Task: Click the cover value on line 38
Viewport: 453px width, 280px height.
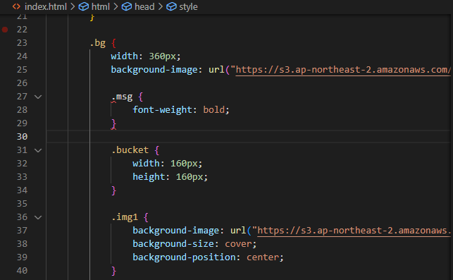Action: point(238,244)
